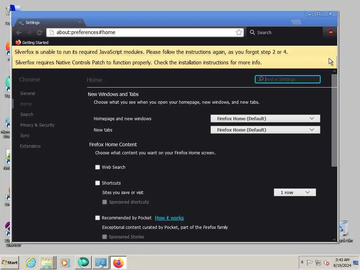Toggle the Sponsored Stories checkbox
This screenshot has width=360, height=270.
[x=104, y=237]
